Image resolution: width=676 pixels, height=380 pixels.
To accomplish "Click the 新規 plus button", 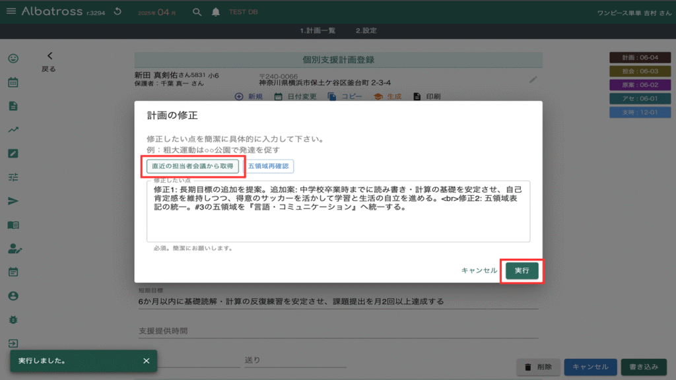I will tap(249, 96).
